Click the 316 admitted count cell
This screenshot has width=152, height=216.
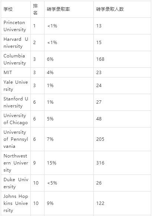point(100,163)
